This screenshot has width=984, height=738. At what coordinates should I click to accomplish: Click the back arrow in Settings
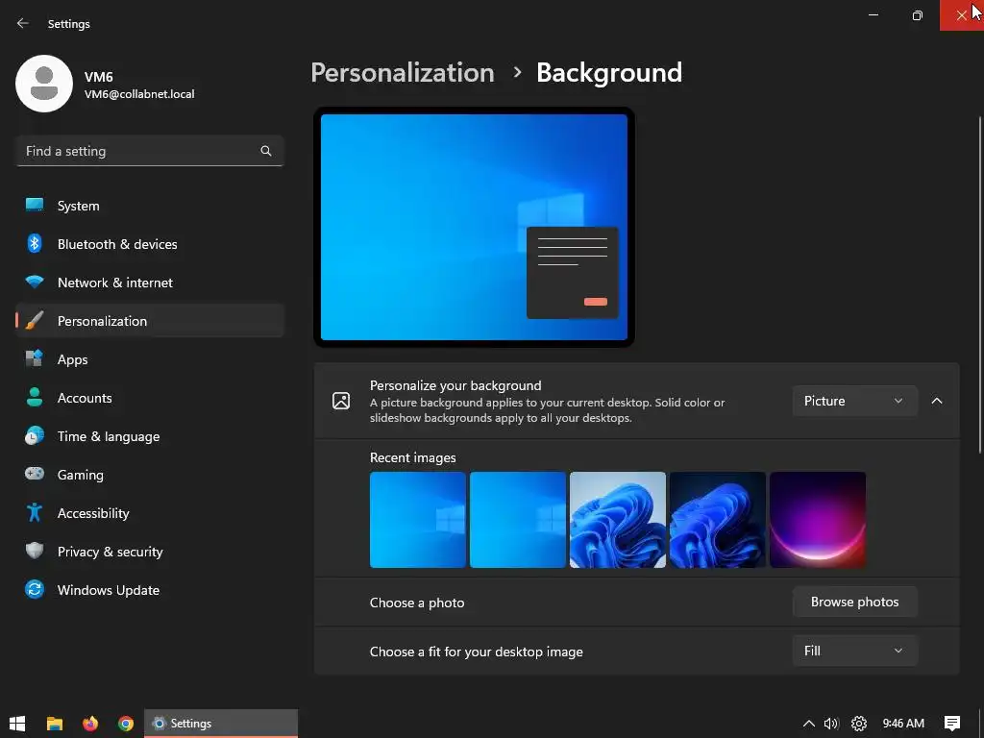point(23,23)
